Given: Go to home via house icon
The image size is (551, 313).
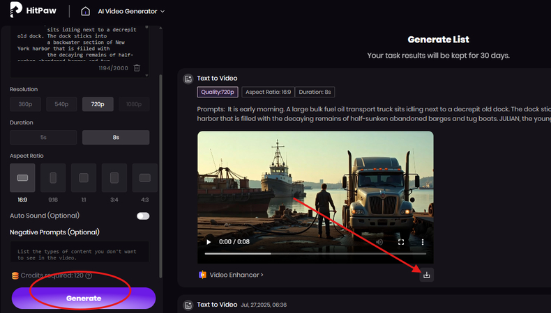Looking at the screenshot, I should [85, 11].
